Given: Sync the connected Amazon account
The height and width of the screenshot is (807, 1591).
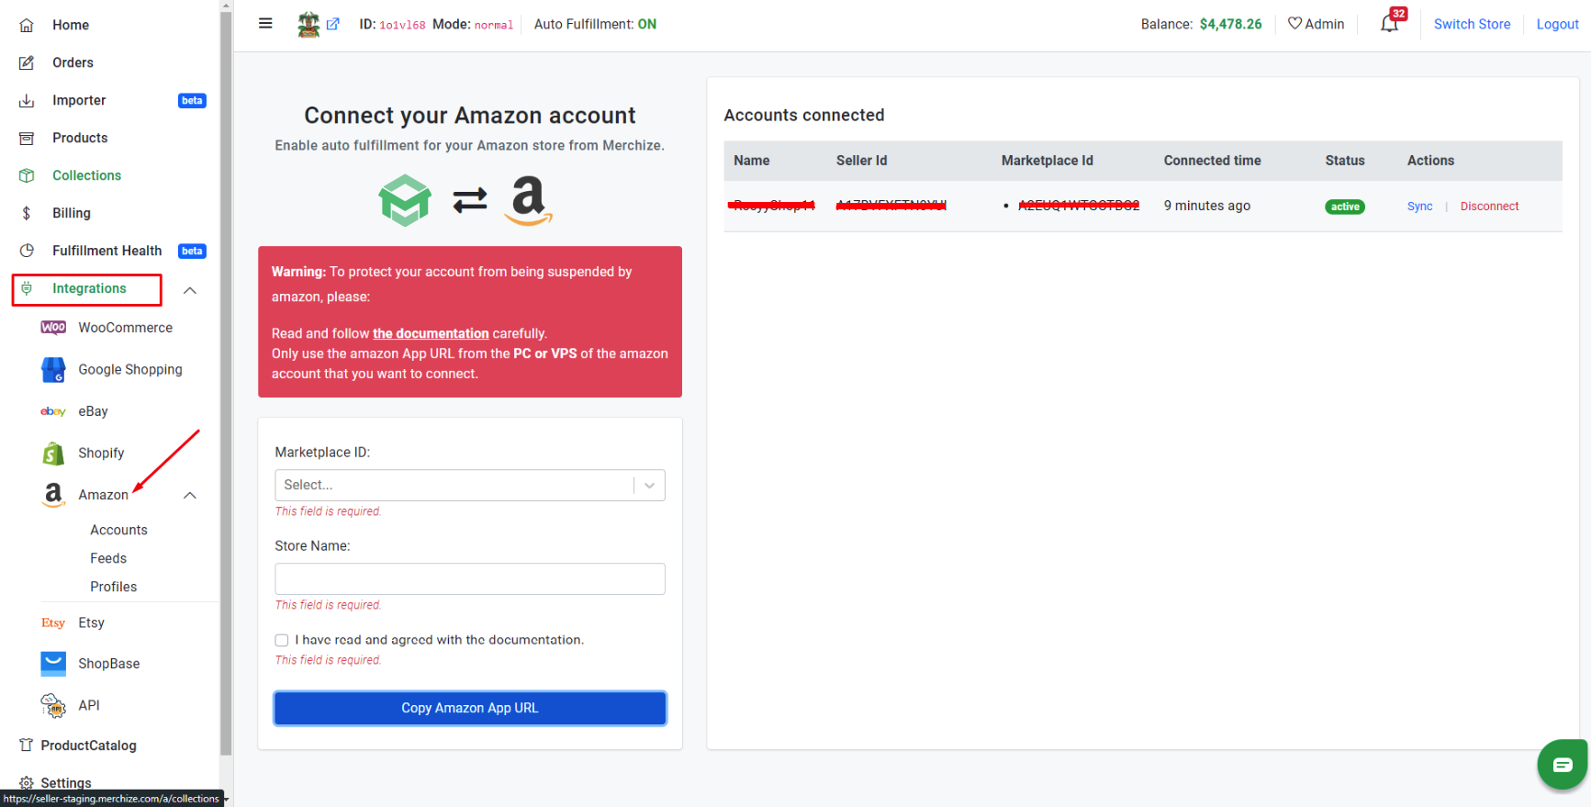Looking at the screenshot, I should tap(1419, 207).
